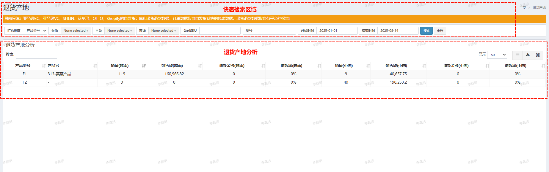Sort by 退款率(中国) column
Image resolution: width=549 pixels, height=172 pixels.
(x=543, y=66)
